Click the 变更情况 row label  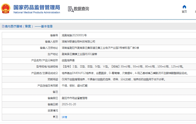click(53, 111)
